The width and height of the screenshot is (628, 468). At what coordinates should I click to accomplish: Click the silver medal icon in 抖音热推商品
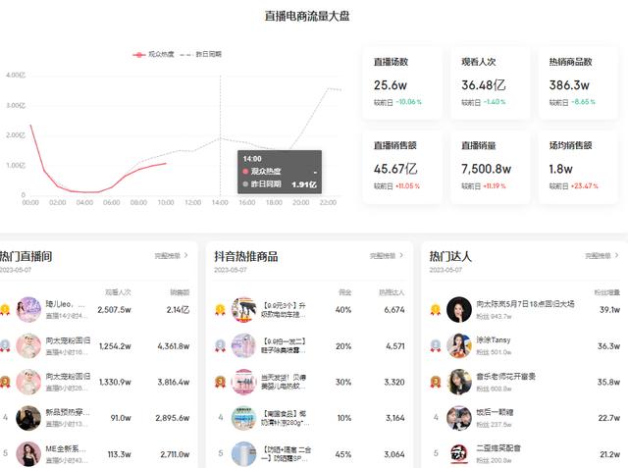coord(221,345)
